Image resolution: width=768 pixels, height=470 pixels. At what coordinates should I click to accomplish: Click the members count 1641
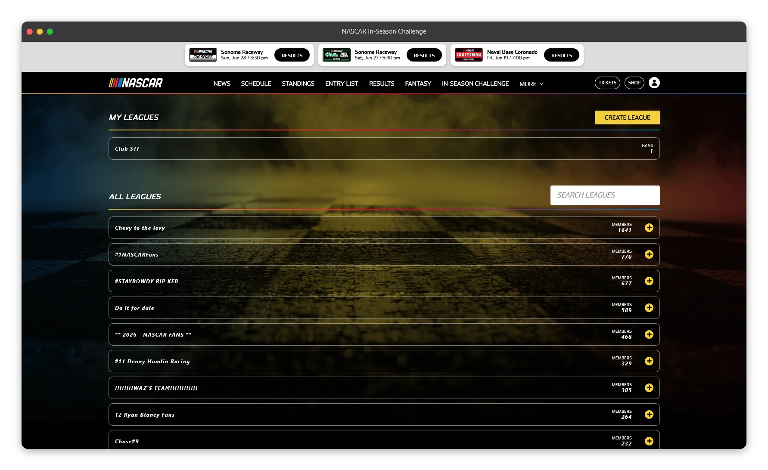click(625, 230)
